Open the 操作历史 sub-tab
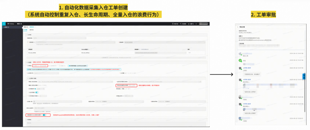 (x=32, y=30)
